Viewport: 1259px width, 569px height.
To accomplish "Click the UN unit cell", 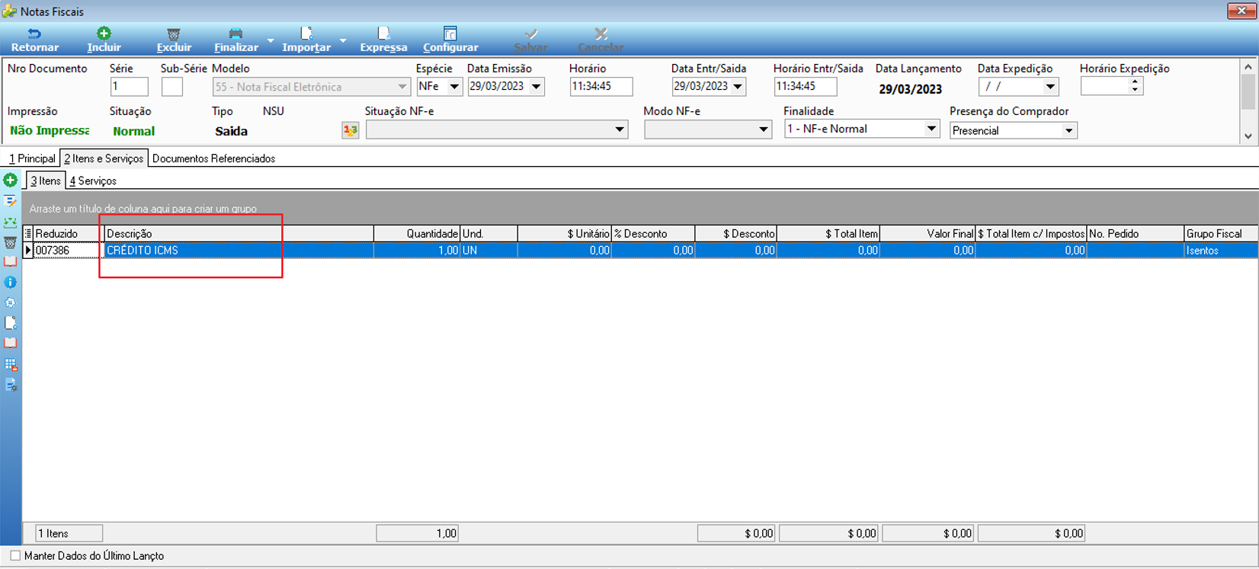I will click(489, 250).
